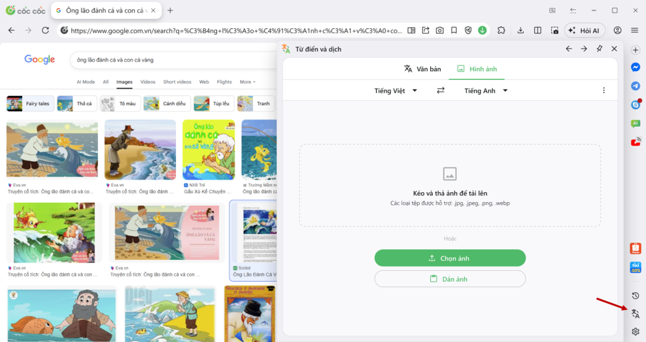Switch to the Short videos tab

(x=177, y=82)
